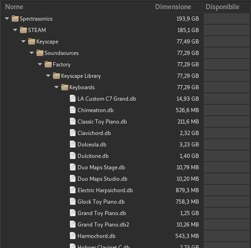Click the 193,9 GB size value
Viewport: 251px width, 248px height.
[x=188, y=19]
